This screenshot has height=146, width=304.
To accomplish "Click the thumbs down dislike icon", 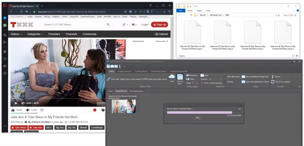I will (28, 110).
